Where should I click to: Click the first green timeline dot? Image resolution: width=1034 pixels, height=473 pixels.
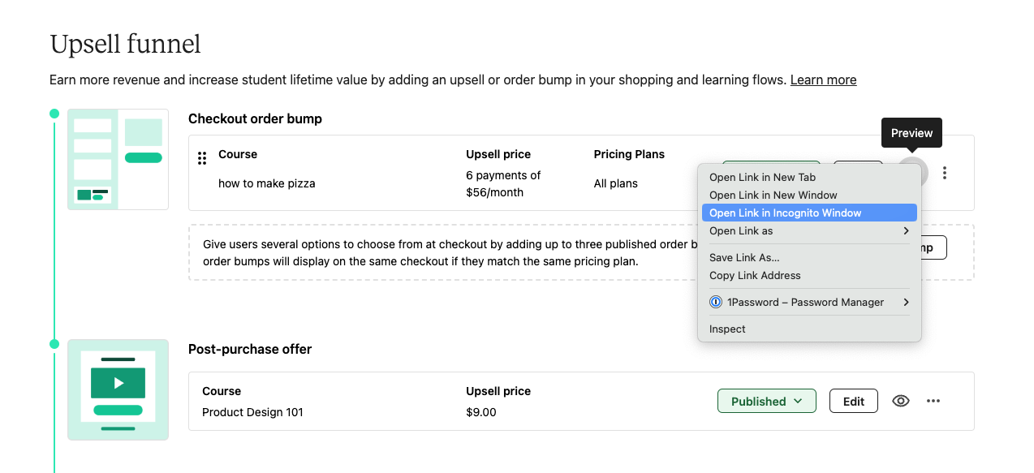(54, 114)
